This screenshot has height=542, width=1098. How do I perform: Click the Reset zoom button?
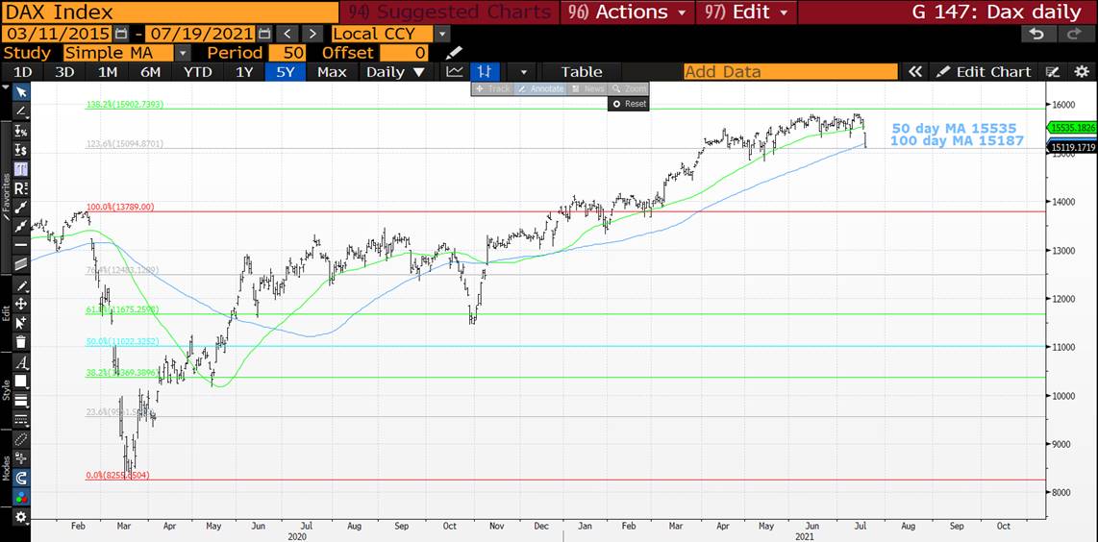(629, 104)
